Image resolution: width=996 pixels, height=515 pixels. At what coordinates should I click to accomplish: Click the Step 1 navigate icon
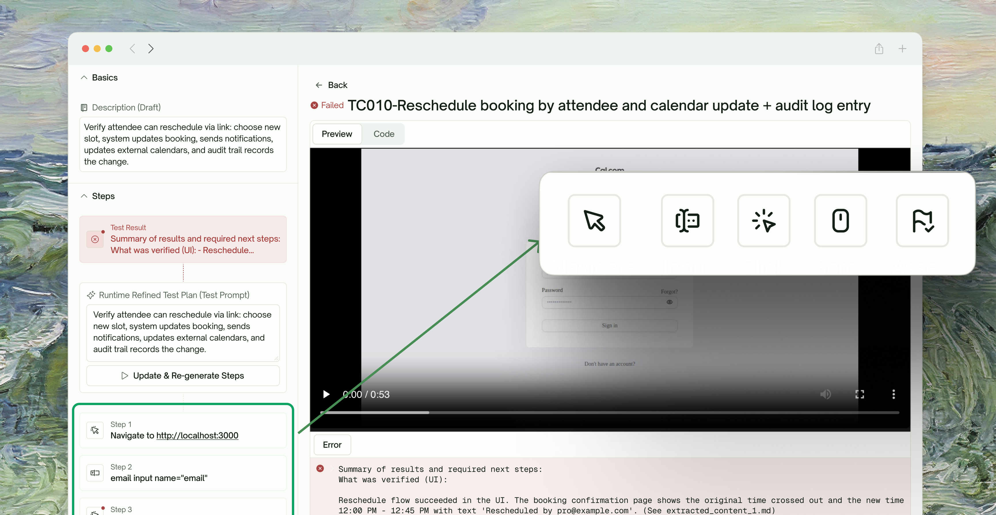(95, 430)
